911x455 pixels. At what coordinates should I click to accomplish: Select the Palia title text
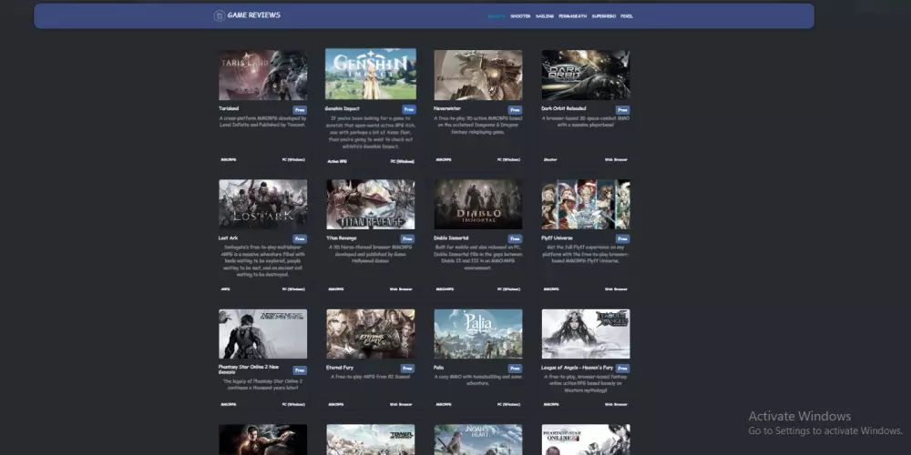click(439, 368)
